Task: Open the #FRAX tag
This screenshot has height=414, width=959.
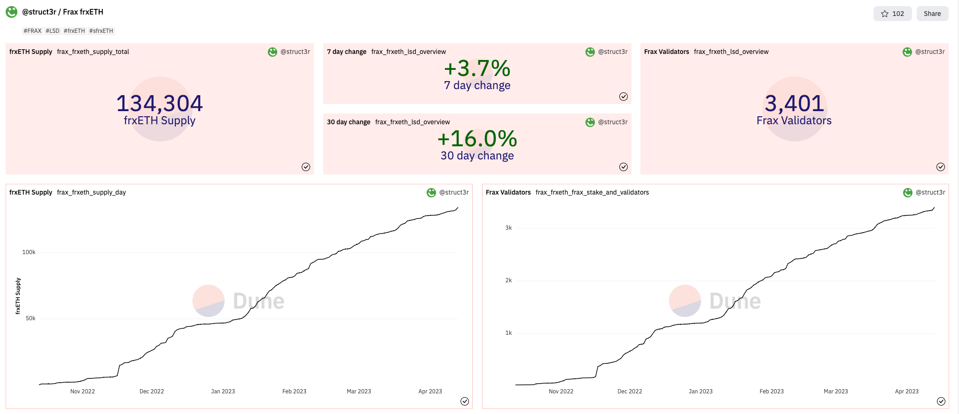Action: (x=32, y=31)
